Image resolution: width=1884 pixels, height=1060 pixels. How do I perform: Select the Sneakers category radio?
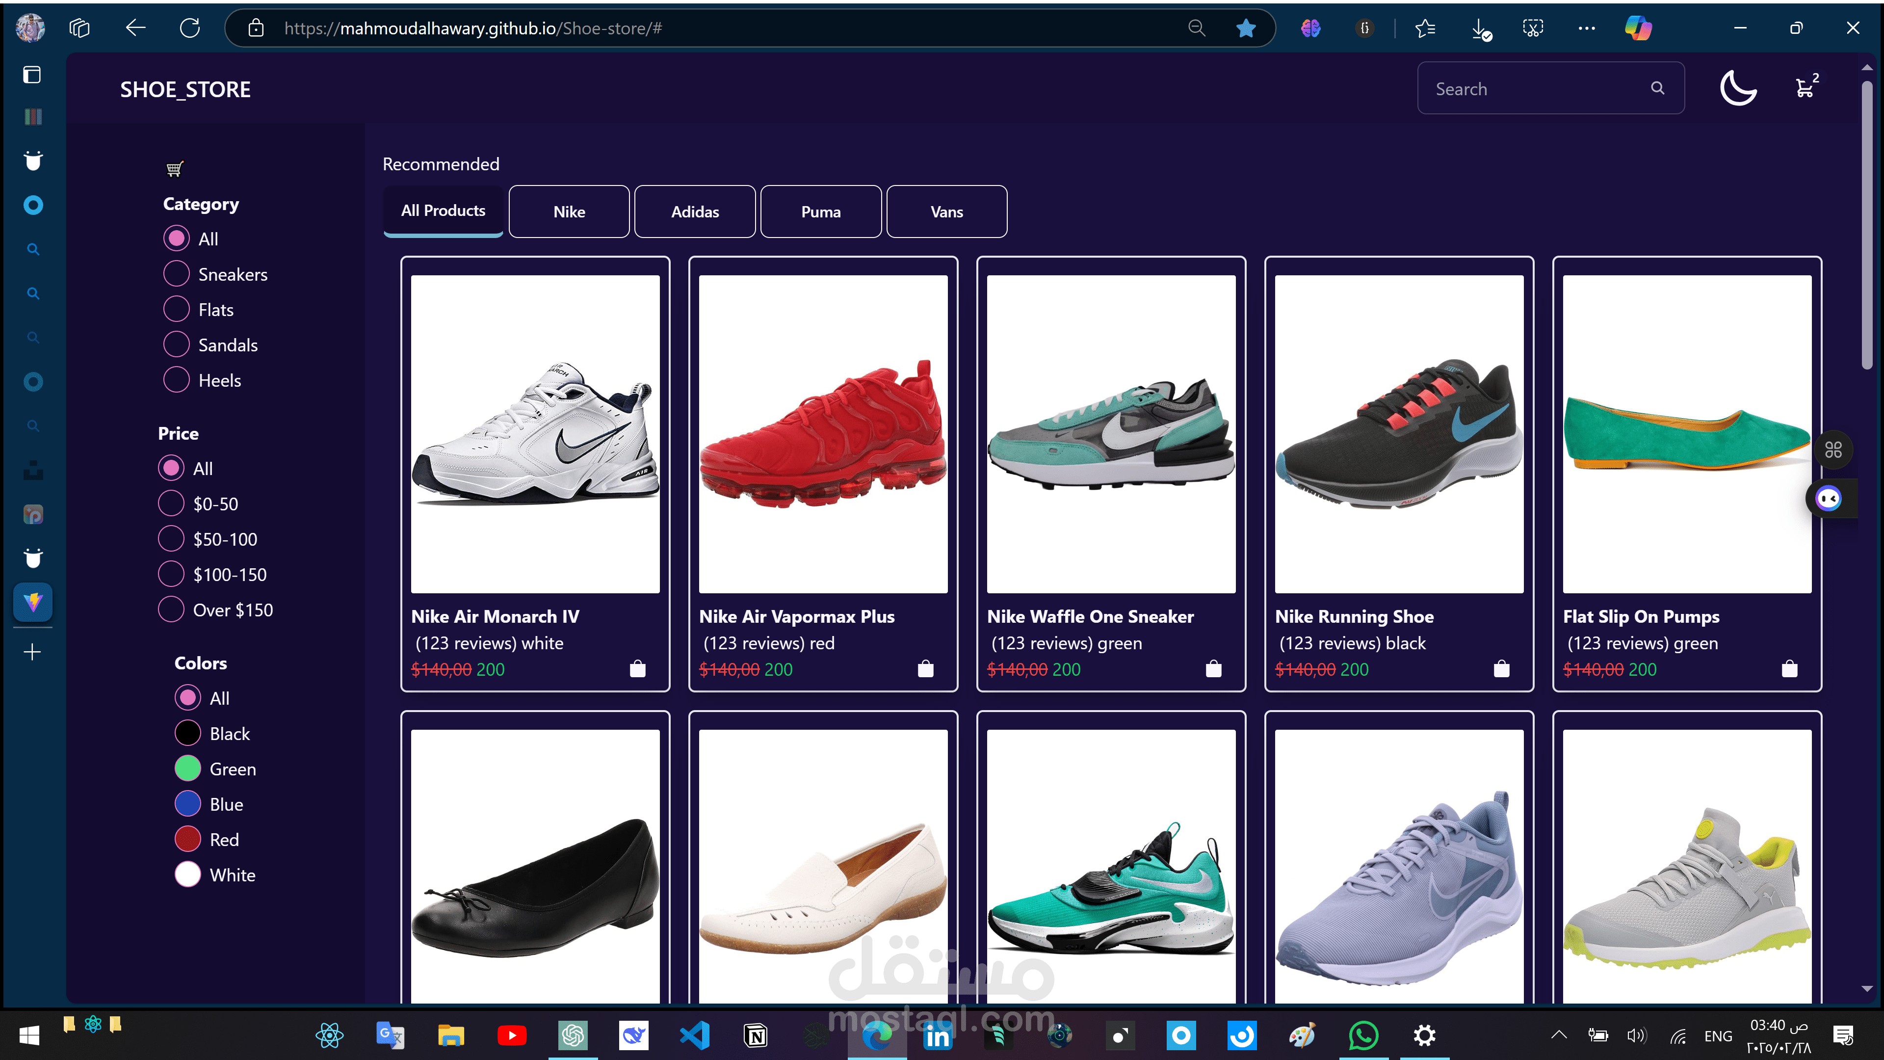tap(176, 274)
